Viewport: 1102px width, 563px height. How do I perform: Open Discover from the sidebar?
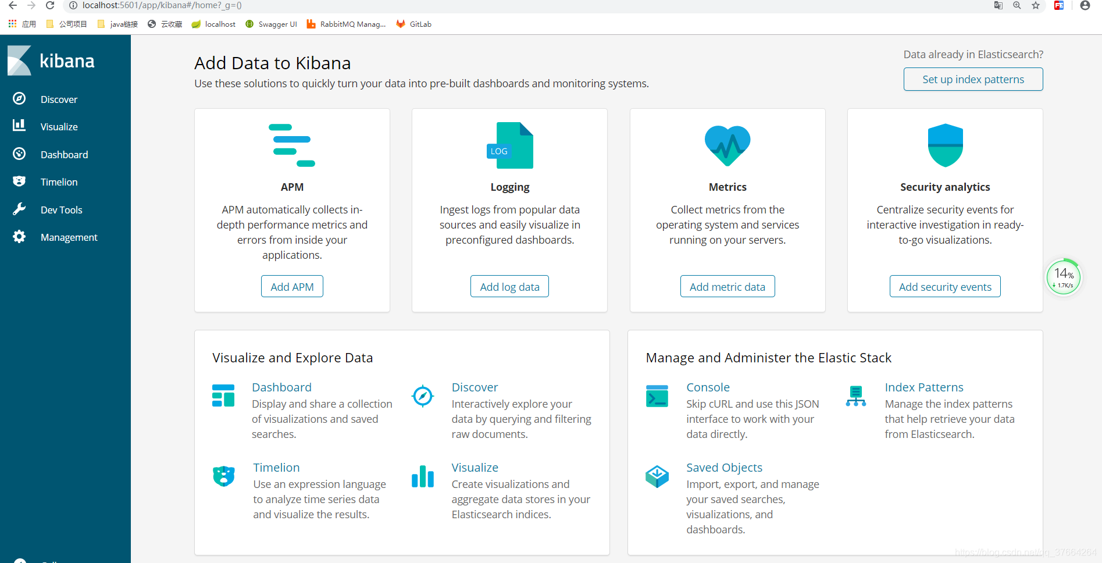58,99
